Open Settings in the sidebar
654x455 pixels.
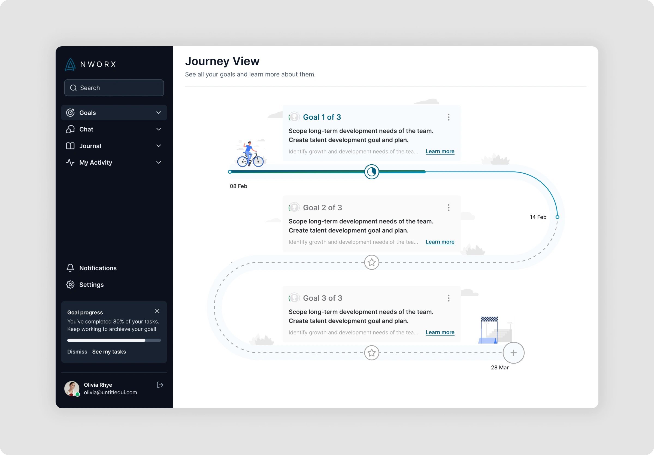(91, 285)
